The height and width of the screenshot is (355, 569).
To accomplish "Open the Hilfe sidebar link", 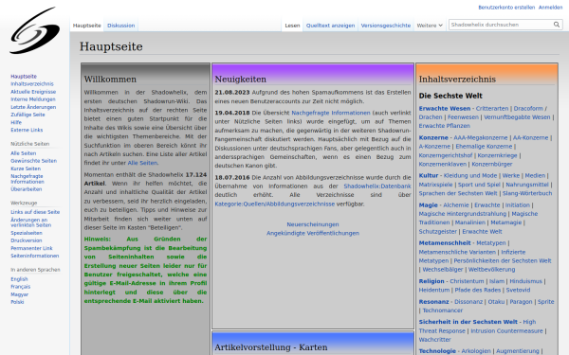I will (16, 122).
